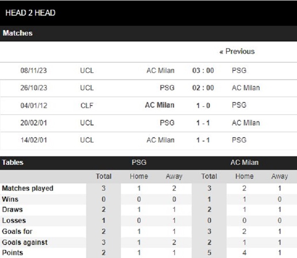This screenshot has width=297, height=258.
Task: Select away team PSG in the 08/11/23 match
Action: (239, 71)
